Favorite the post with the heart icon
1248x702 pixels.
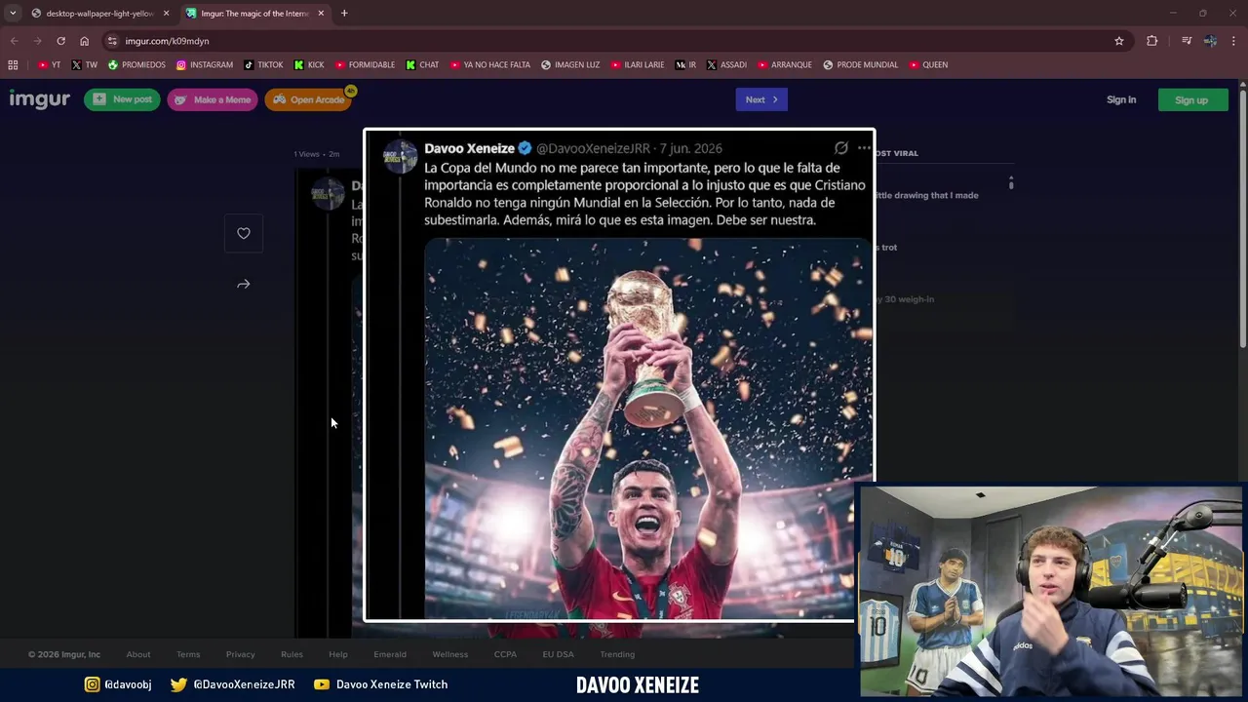pos(244,233)
